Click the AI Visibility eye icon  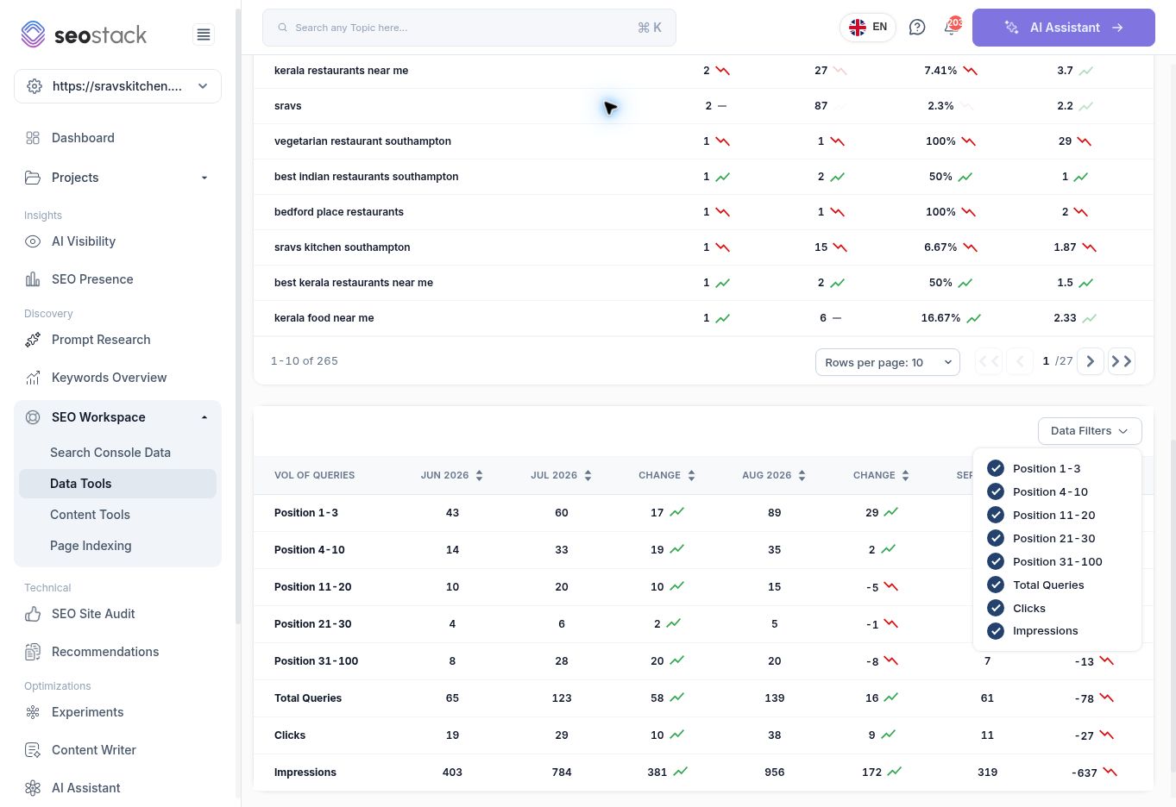click(33, 241)
